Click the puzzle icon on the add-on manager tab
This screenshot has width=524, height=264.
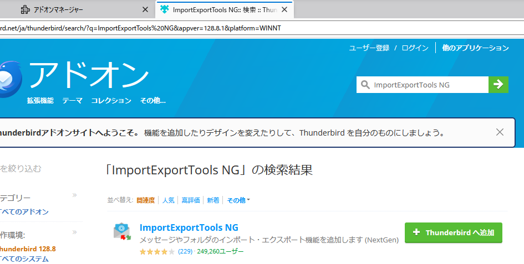coord(26,9)
